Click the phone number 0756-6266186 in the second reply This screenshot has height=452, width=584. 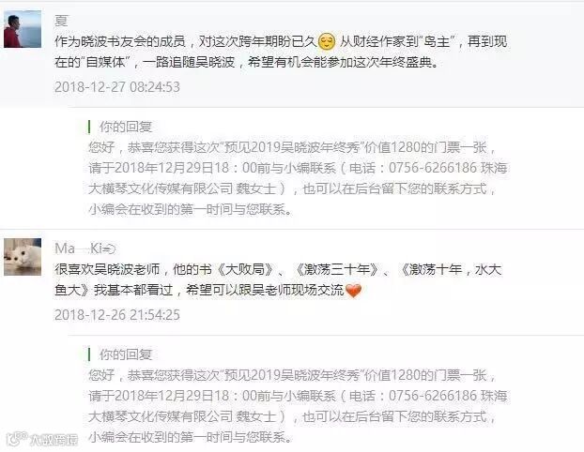pyautogui.click(x=433, y=396)
